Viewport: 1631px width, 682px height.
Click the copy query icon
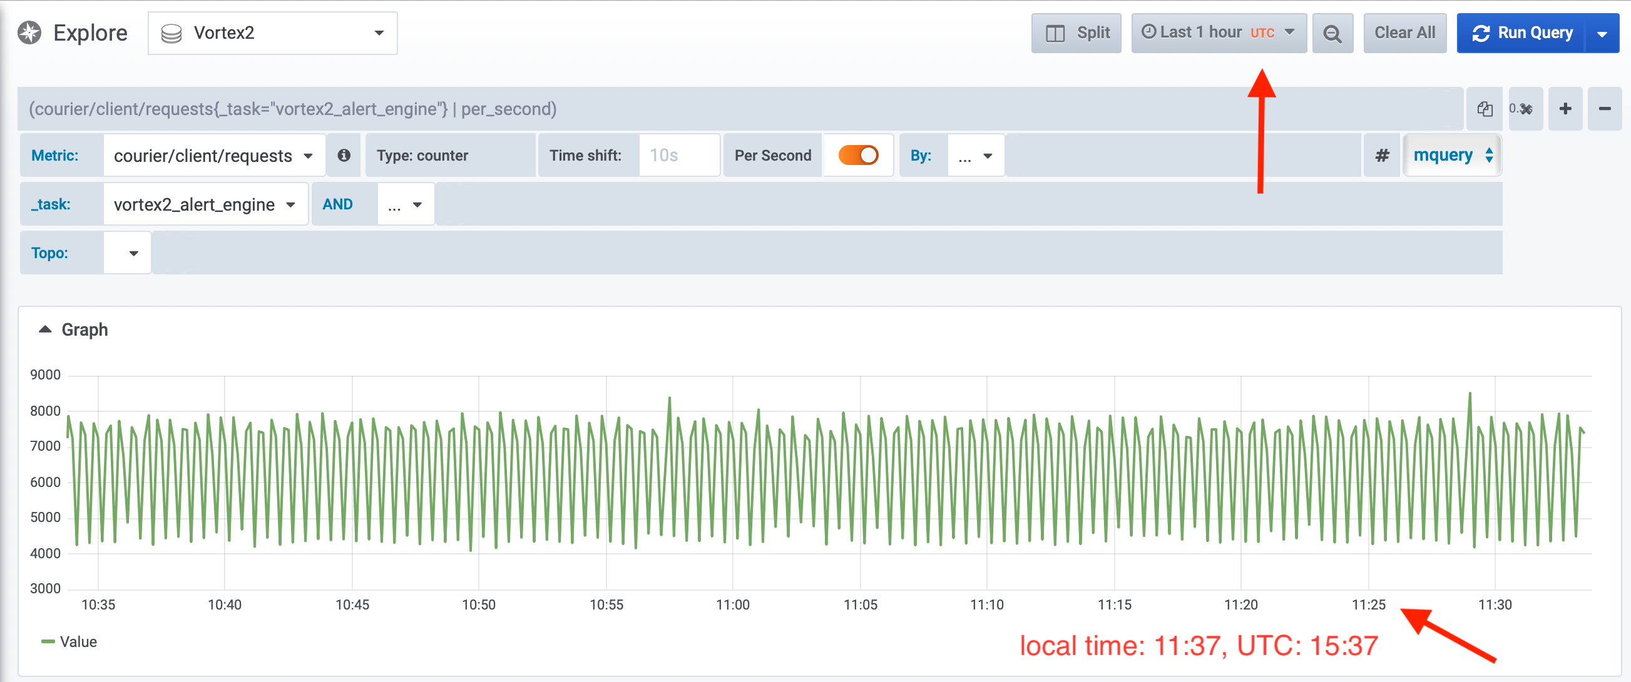[1484, 109]
